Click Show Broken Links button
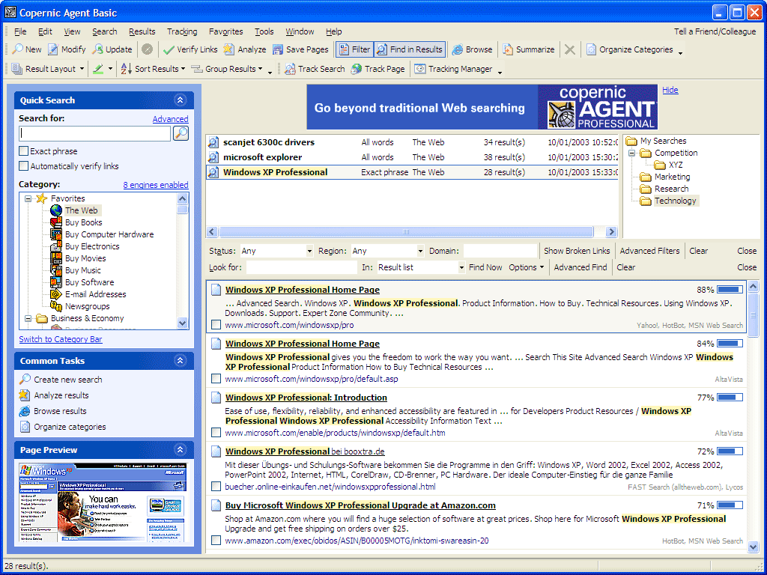The height and width of the screenshot is (575, 767). coord(577,251)
